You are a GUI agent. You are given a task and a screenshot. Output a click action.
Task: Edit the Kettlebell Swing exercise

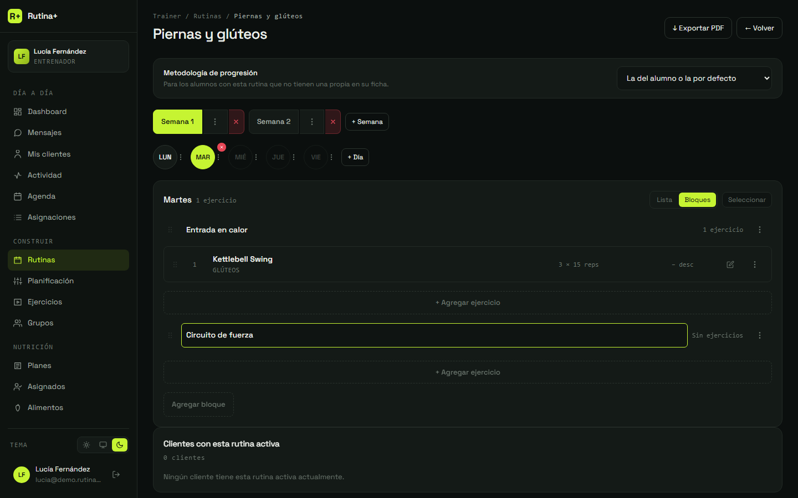pyautogui.click(x=730, y=264)
